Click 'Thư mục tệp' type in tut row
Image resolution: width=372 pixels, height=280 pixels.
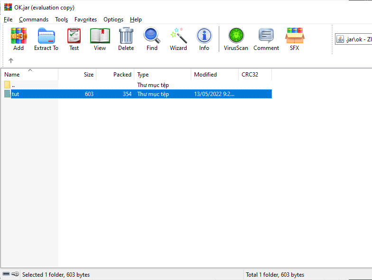[x=153, y=94]
